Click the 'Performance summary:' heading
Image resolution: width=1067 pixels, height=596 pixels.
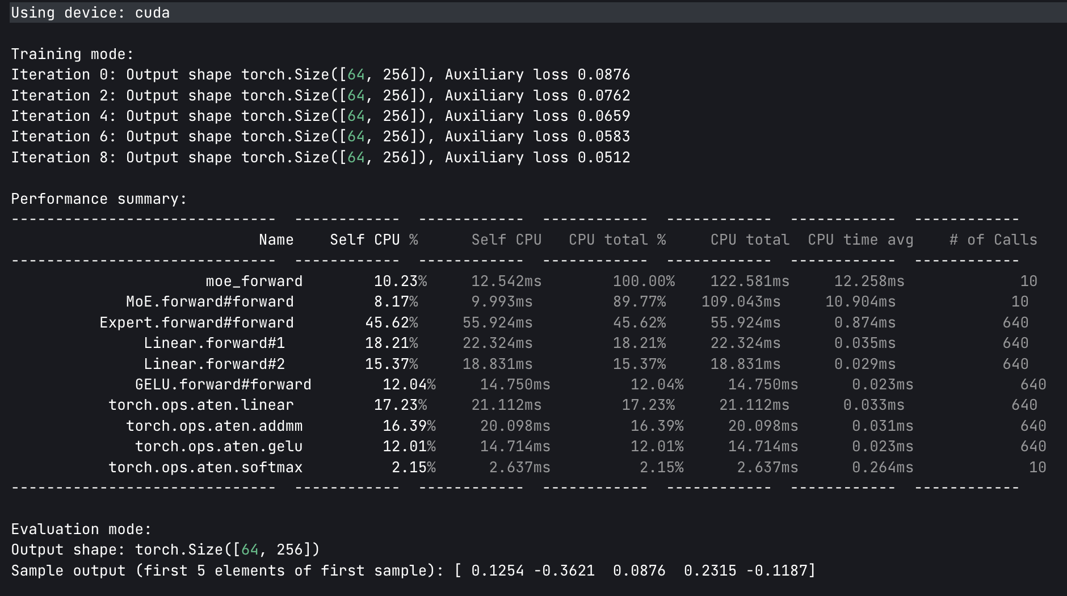pyautogui.click(x=99, y=199)
